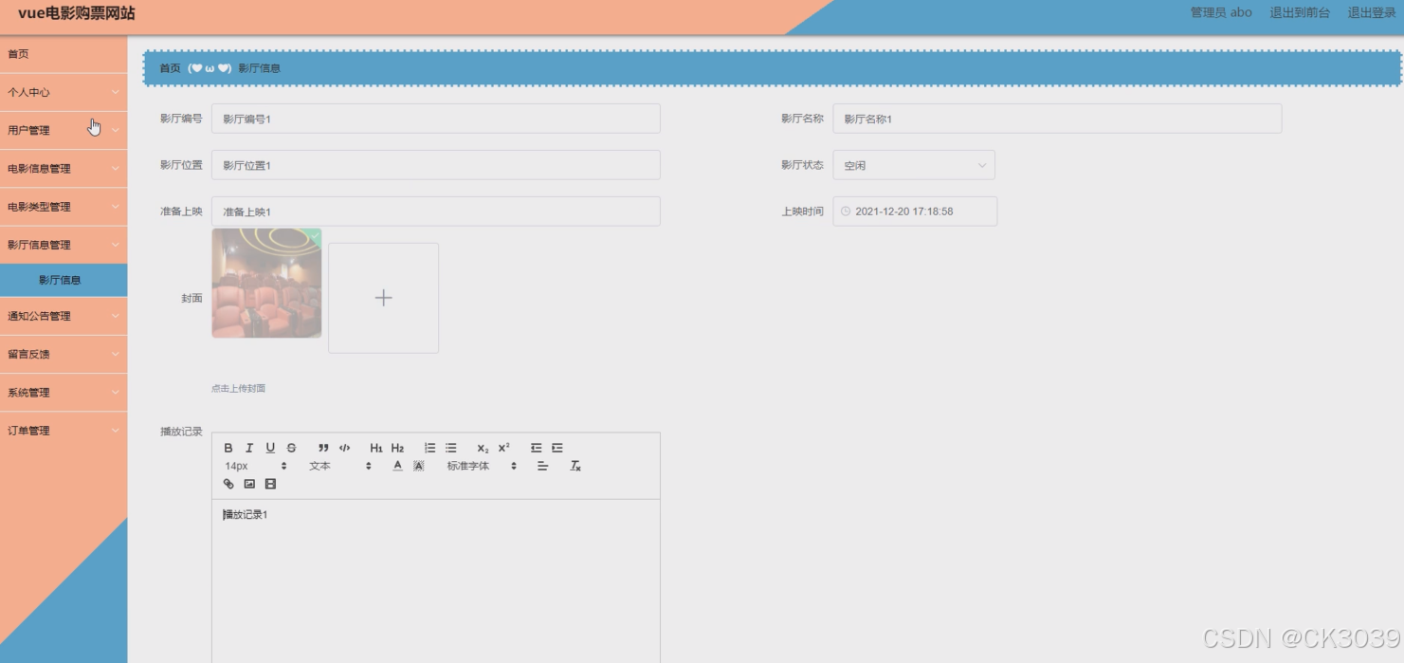Viewport: 1404px width, 663px height.
Task: Click 退出到前台 in the header
Action: click(1300, 12)
